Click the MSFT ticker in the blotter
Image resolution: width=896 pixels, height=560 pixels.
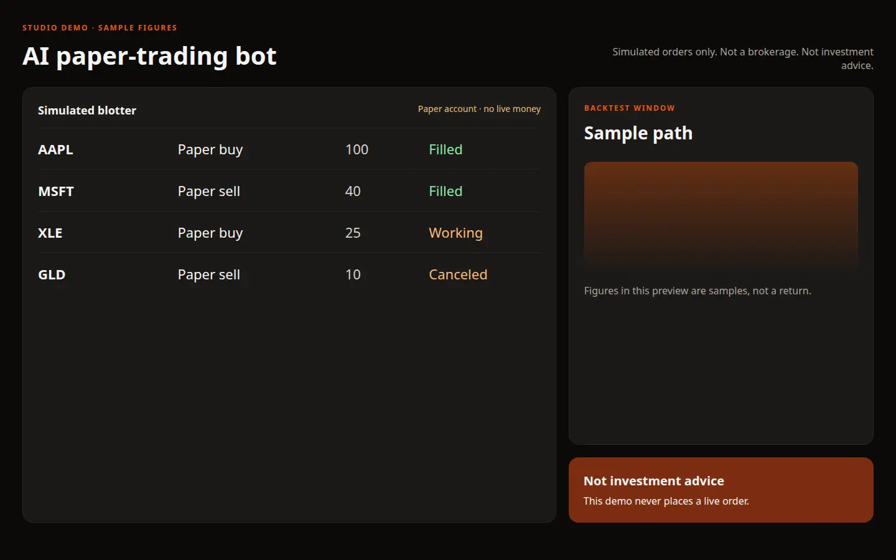point(56,191)
